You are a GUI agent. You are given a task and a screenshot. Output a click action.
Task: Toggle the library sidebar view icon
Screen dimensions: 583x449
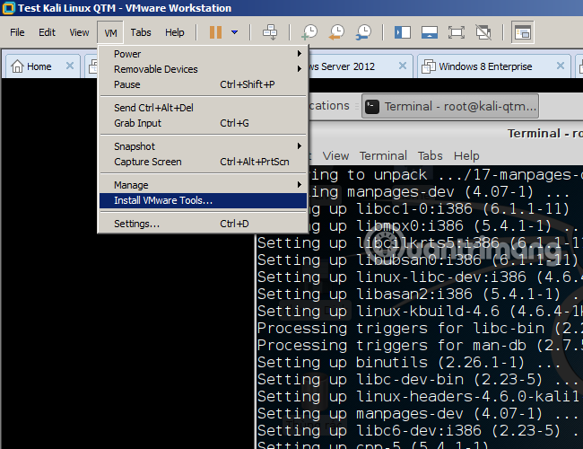(x=403, y=32)
